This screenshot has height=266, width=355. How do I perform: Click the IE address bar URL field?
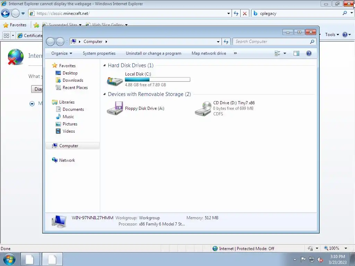[130, 14]
